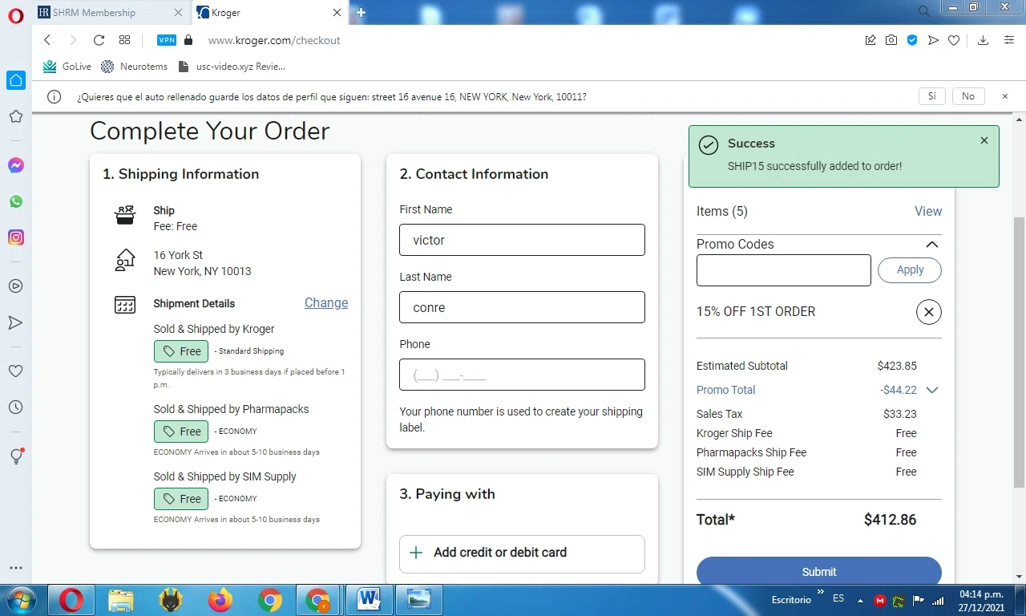The image size is (1026, 616).
Task: Open Windows Start menu
Action: (20, 600)
